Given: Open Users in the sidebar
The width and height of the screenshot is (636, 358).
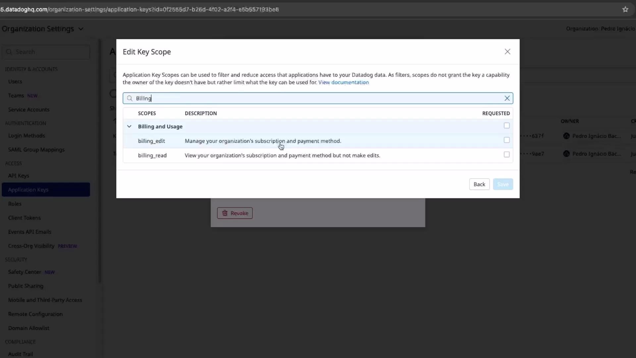Looking at the screenshot, I should pyautogui.click(x=15, y=82).
